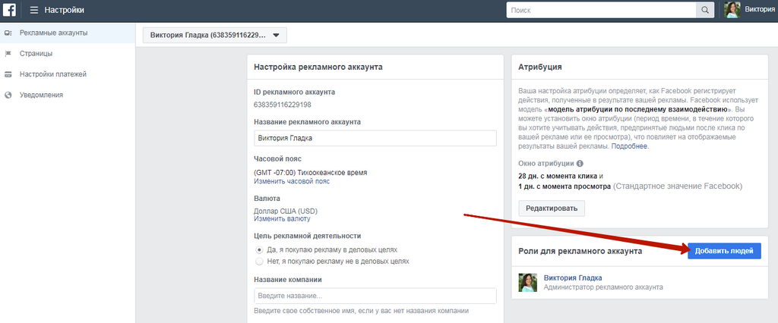Click Изменить часовой пояс link
This screenshot has width=778, height=323.
(x=292, y=181)
